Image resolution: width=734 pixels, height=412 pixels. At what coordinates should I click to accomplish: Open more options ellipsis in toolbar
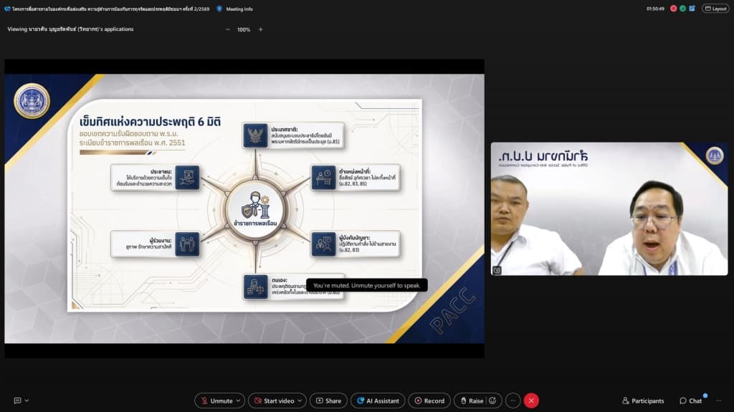513,401
